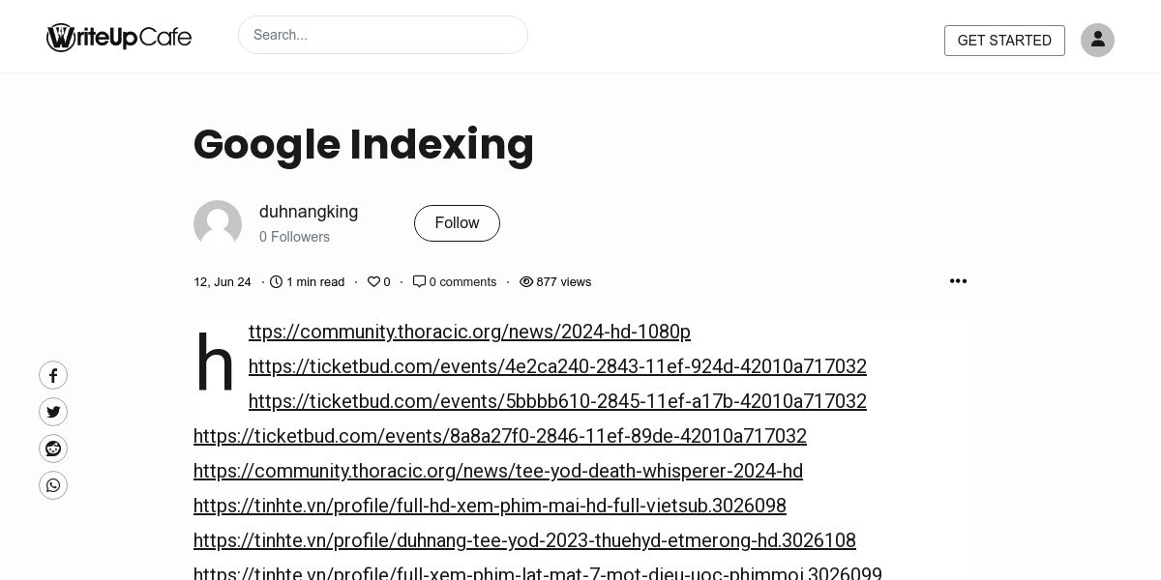The image size is (1161, 580).
Task: Focus the Search input field
Action: 383,35
